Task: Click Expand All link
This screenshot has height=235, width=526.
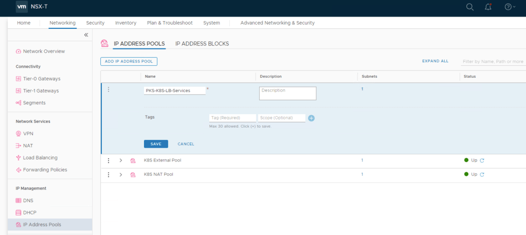Action: coord(435,61)
